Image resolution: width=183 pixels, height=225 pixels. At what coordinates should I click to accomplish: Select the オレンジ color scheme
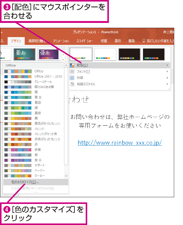tap(34, 129)
